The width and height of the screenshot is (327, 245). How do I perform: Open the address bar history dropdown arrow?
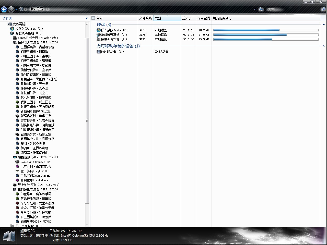pyautogui.click(x=255, y=9)
